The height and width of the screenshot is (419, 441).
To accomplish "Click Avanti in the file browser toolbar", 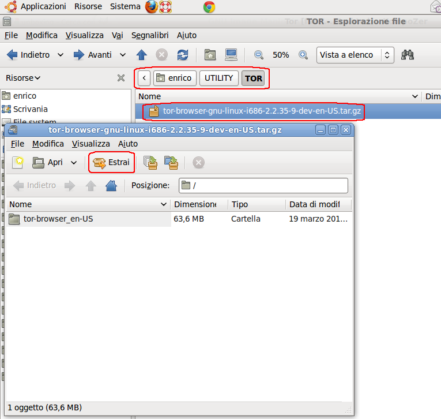I will pyautogui.click(x=92, y=55).
